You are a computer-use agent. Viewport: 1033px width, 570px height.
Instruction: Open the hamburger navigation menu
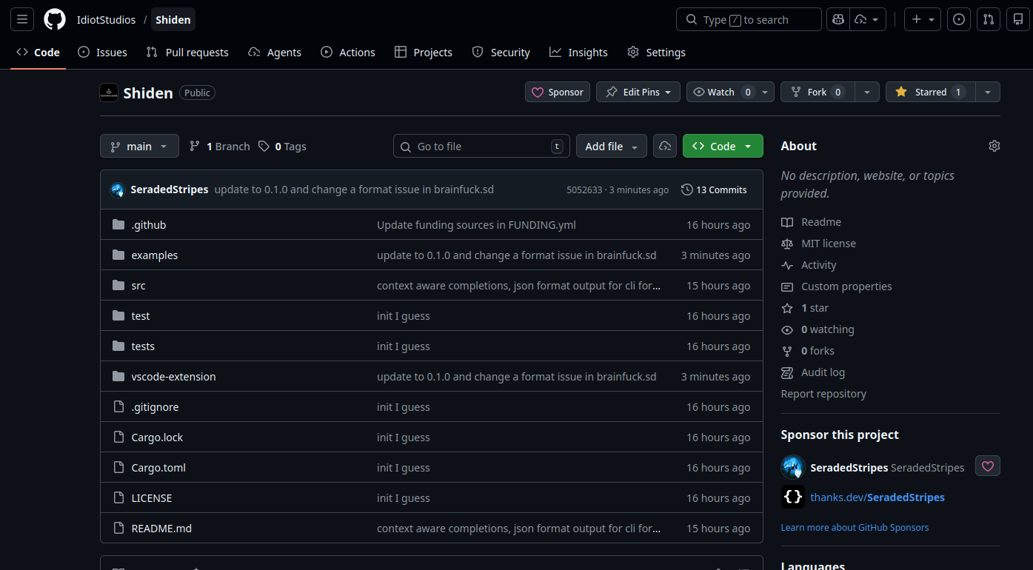[22, 20]
